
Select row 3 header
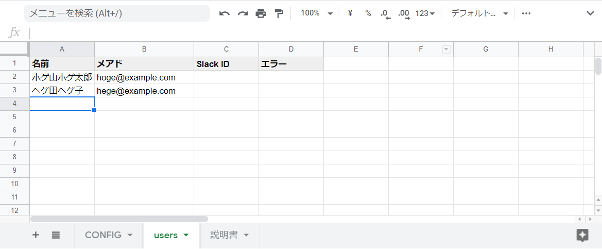pos(14,90)
